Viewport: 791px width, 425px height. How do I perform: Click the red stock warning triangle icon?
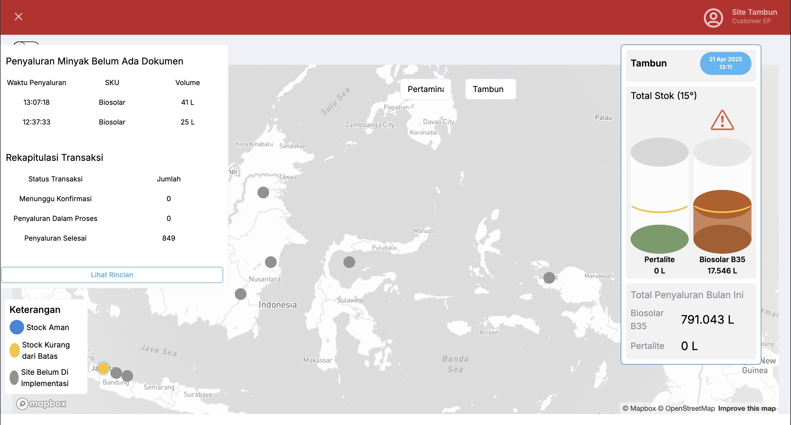pyautogui.click(x=722, y=120)
